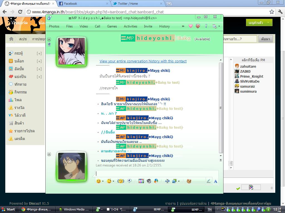Select user zahuitare to PM
285x213 pixels.
pos(248,66)
